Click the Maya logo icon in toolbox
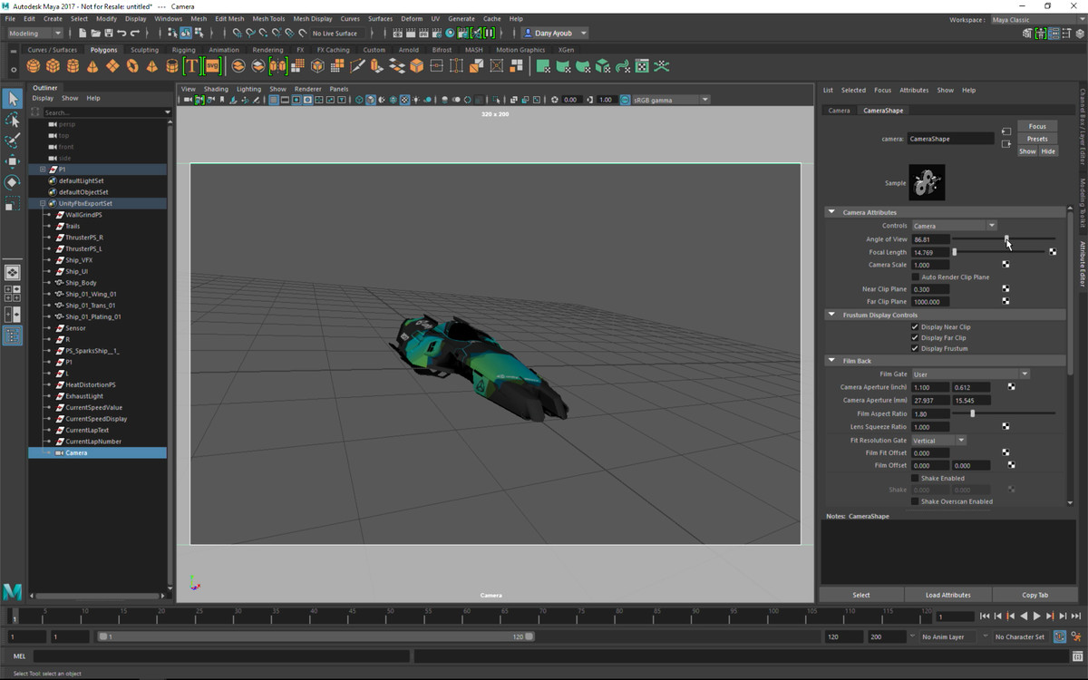This screenshot has width=1088, height=680. (x=13, y=592)
